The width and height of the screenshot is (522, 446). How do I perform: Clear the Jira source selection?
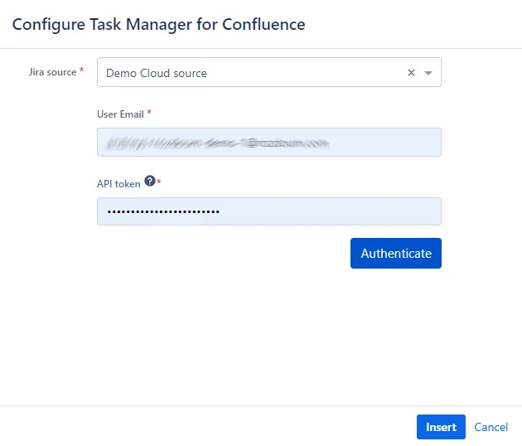[411, 73]
